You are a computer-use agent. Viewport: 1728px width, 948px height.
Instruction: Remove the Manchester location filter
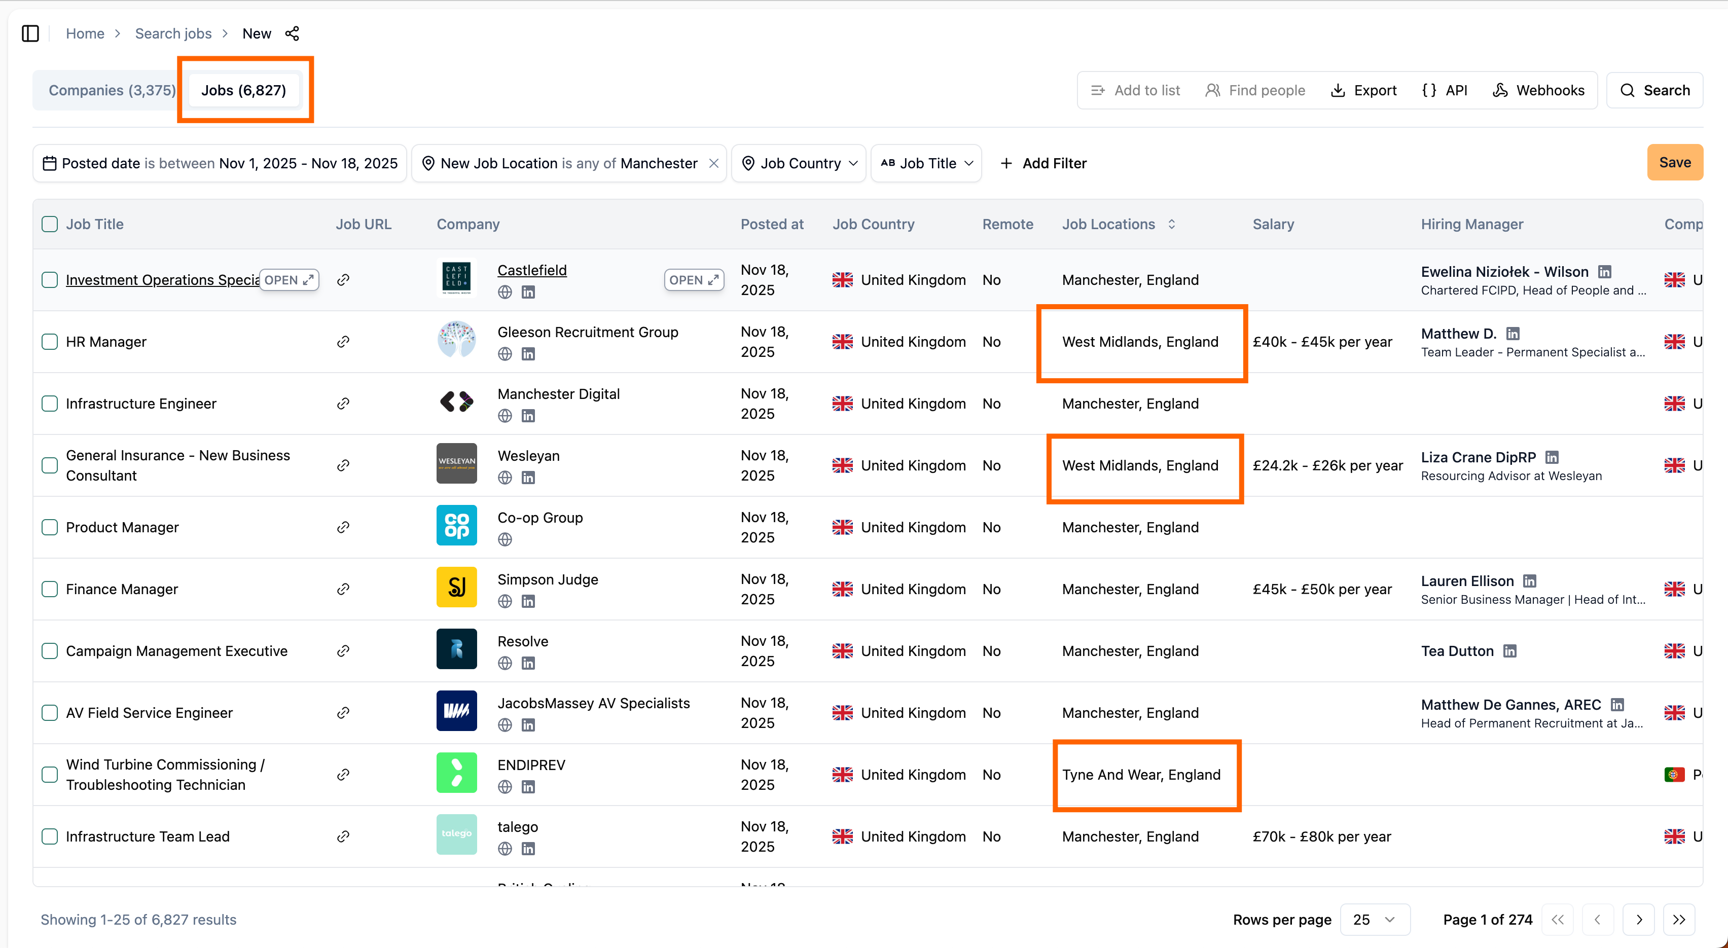[x=714, y=163]
